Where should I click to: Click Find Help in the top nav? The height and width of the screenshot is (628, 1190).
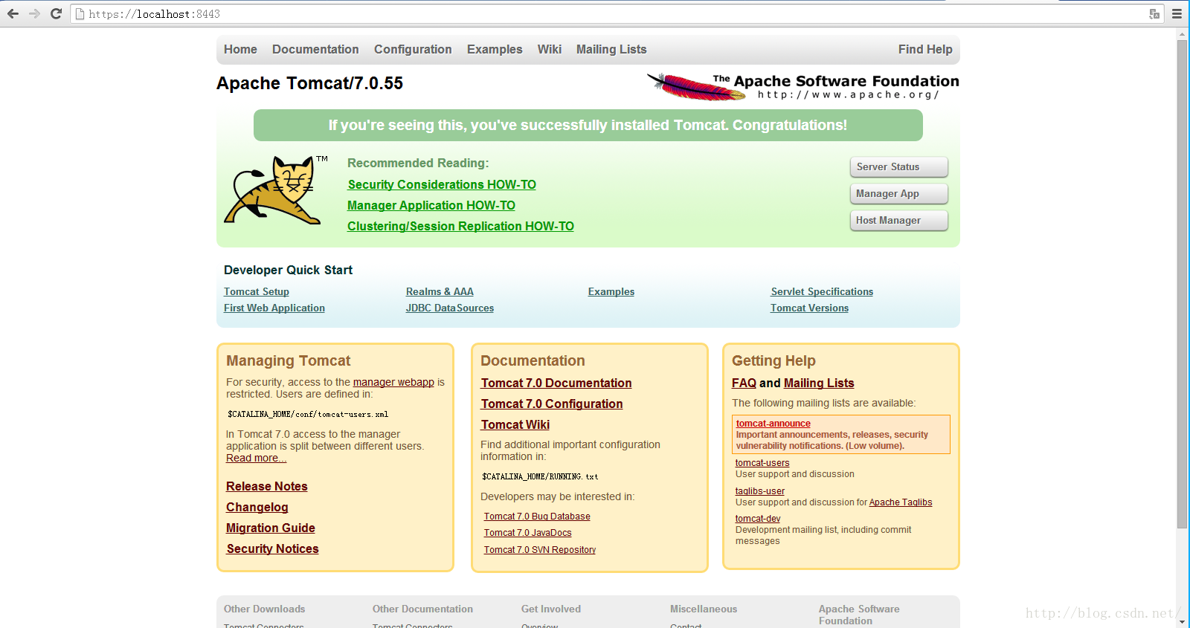(925, 49)
